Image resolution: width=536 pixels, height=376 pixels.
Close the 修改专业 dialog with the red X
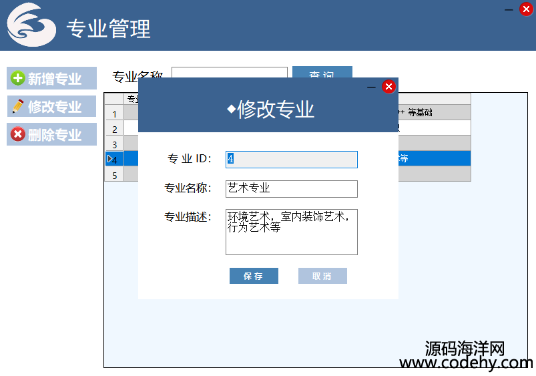[x=388, y=87]
